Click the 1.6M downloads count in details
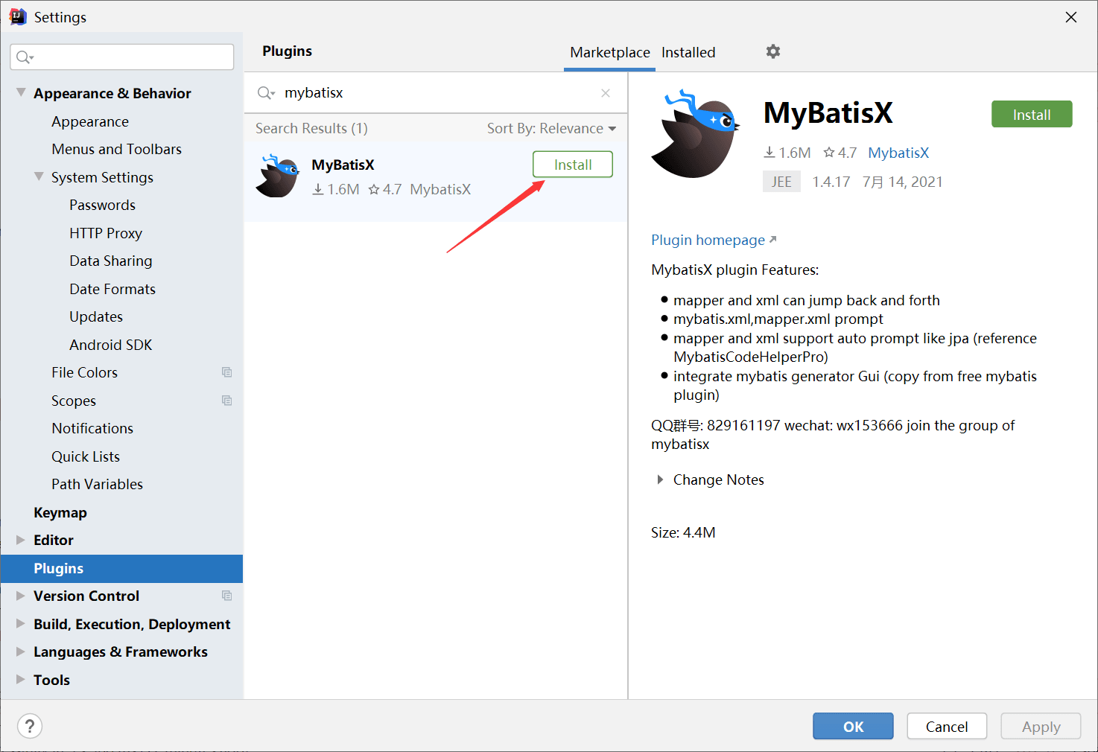Image resolution: width=1098 pixels, height=752 pixels. click(x=787, y=153)
